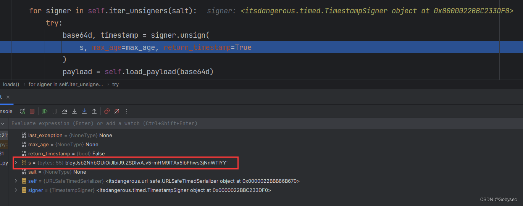Stop the debug session
The image size is (523, 206).
coord(32,111)
